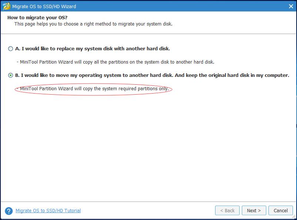Proceed with the Next button
Viewport: 297px width, 220px height.
coord(254,210)
